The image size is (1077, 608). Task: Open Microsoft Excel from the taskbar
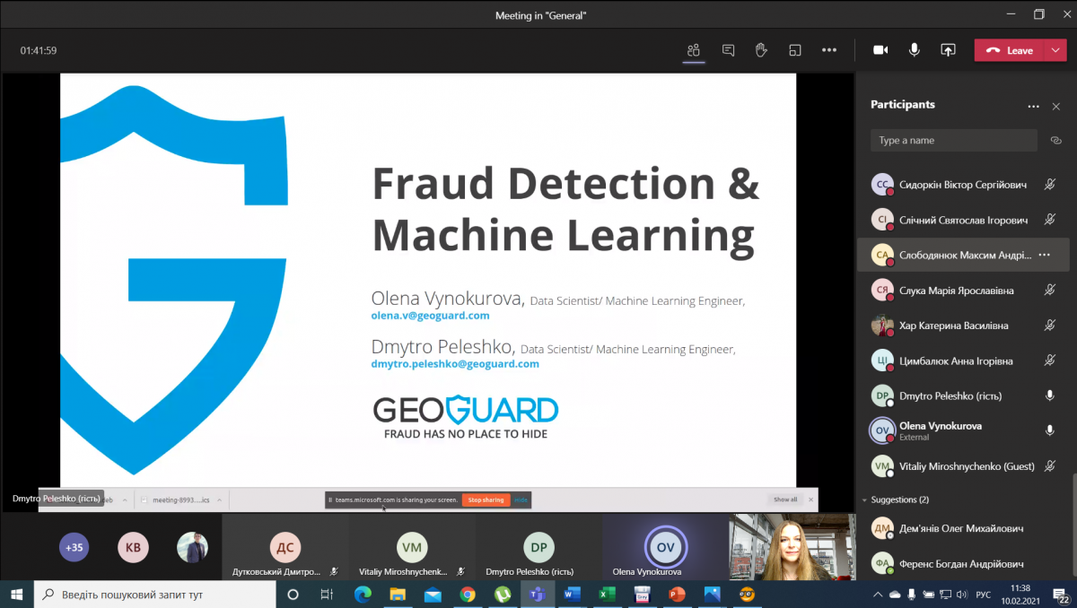point(607,594)
